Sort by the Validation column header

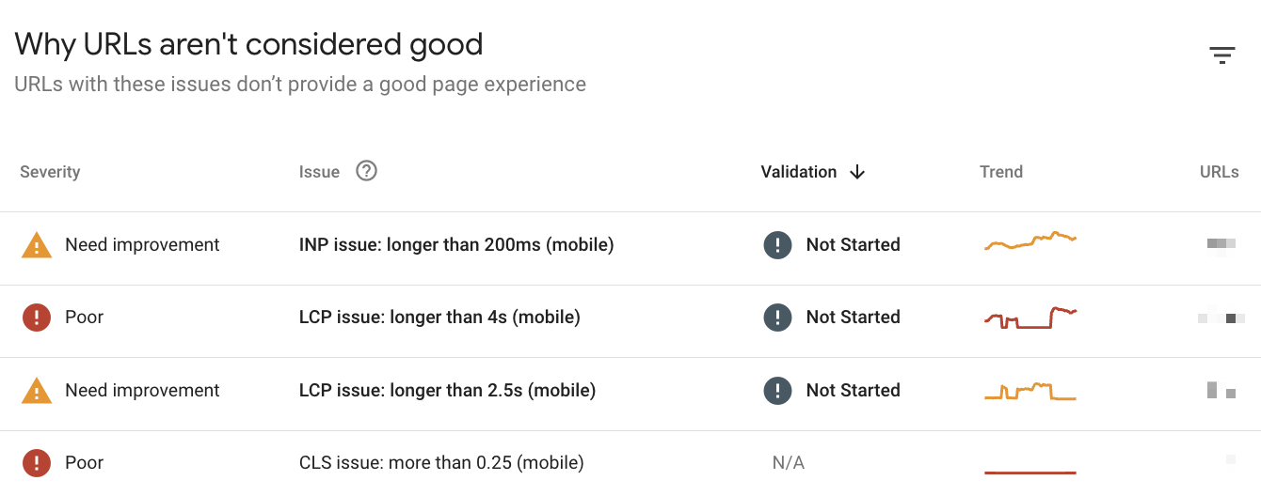click(799, 172)
